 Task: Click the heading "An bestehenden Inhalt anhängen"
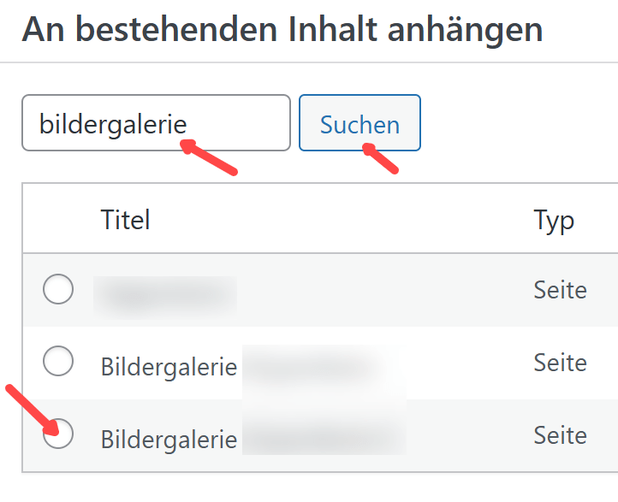pos(282,30)
